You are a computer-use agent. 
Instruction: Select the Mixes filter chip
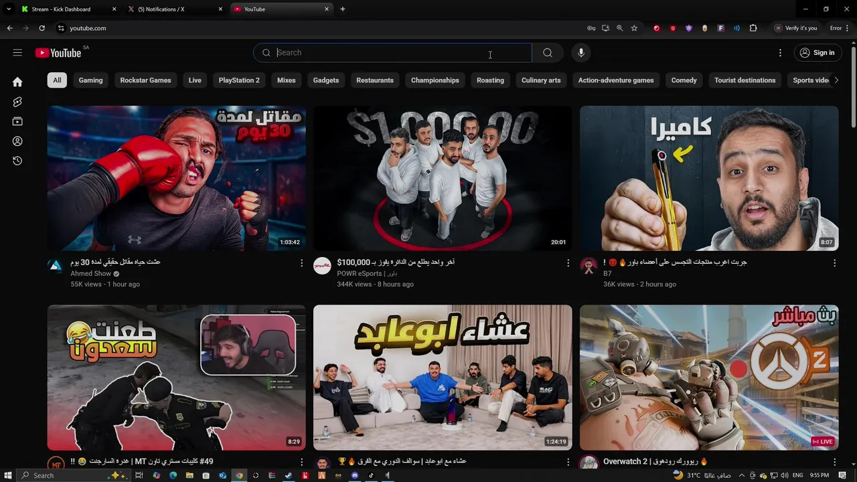pyautogui.click(x=287, y=80)
